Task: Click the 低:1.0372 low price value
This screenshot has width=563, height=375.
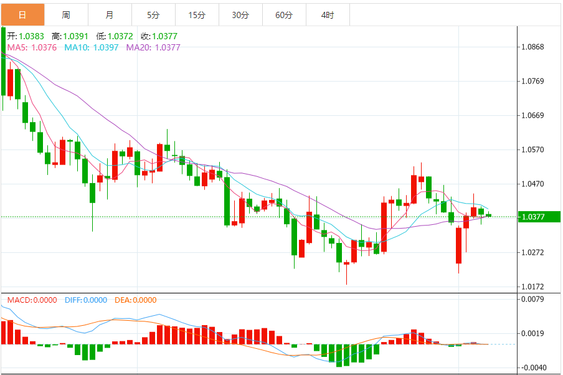Action: click(115, 36)
